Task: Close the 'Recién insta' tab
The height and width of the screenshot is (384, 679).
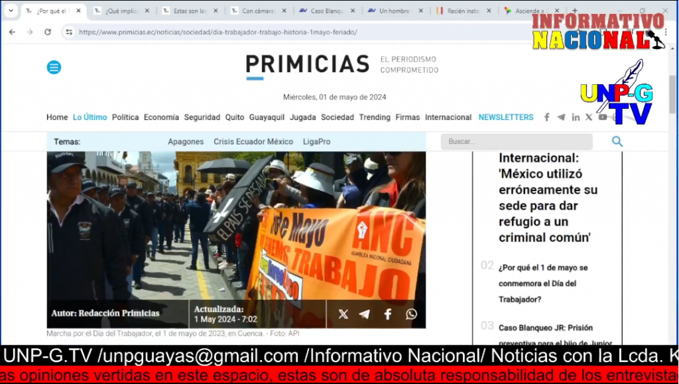Action: click(x=489, y=11)
